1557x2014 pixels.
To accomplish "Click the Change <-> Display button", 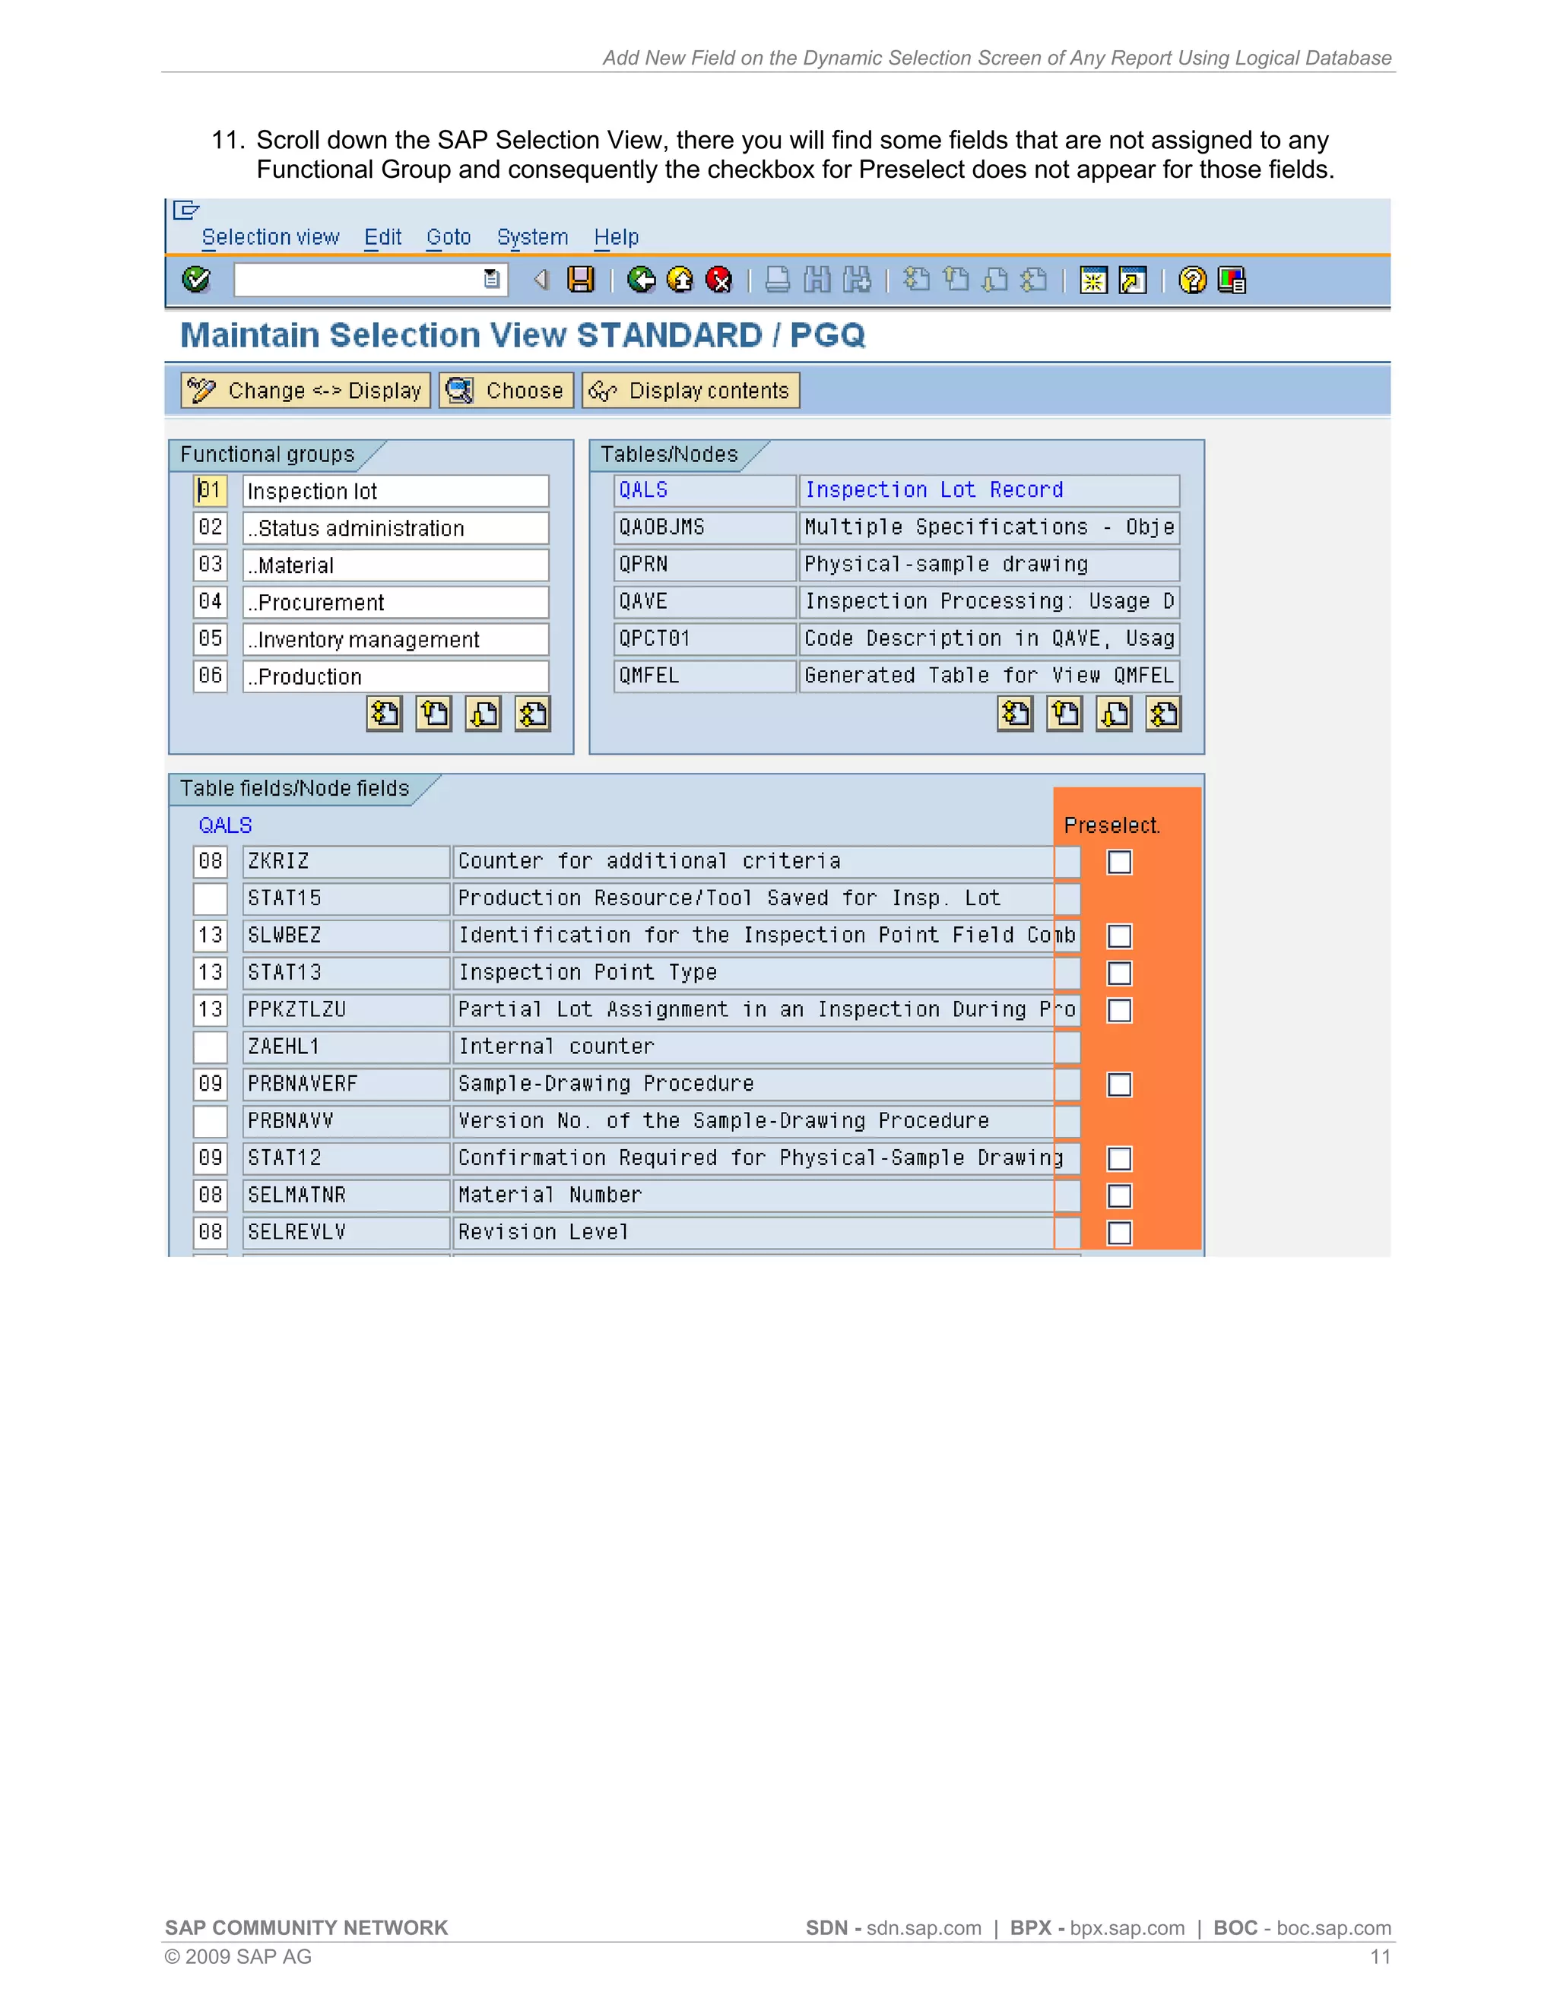I will pos(306,391).
